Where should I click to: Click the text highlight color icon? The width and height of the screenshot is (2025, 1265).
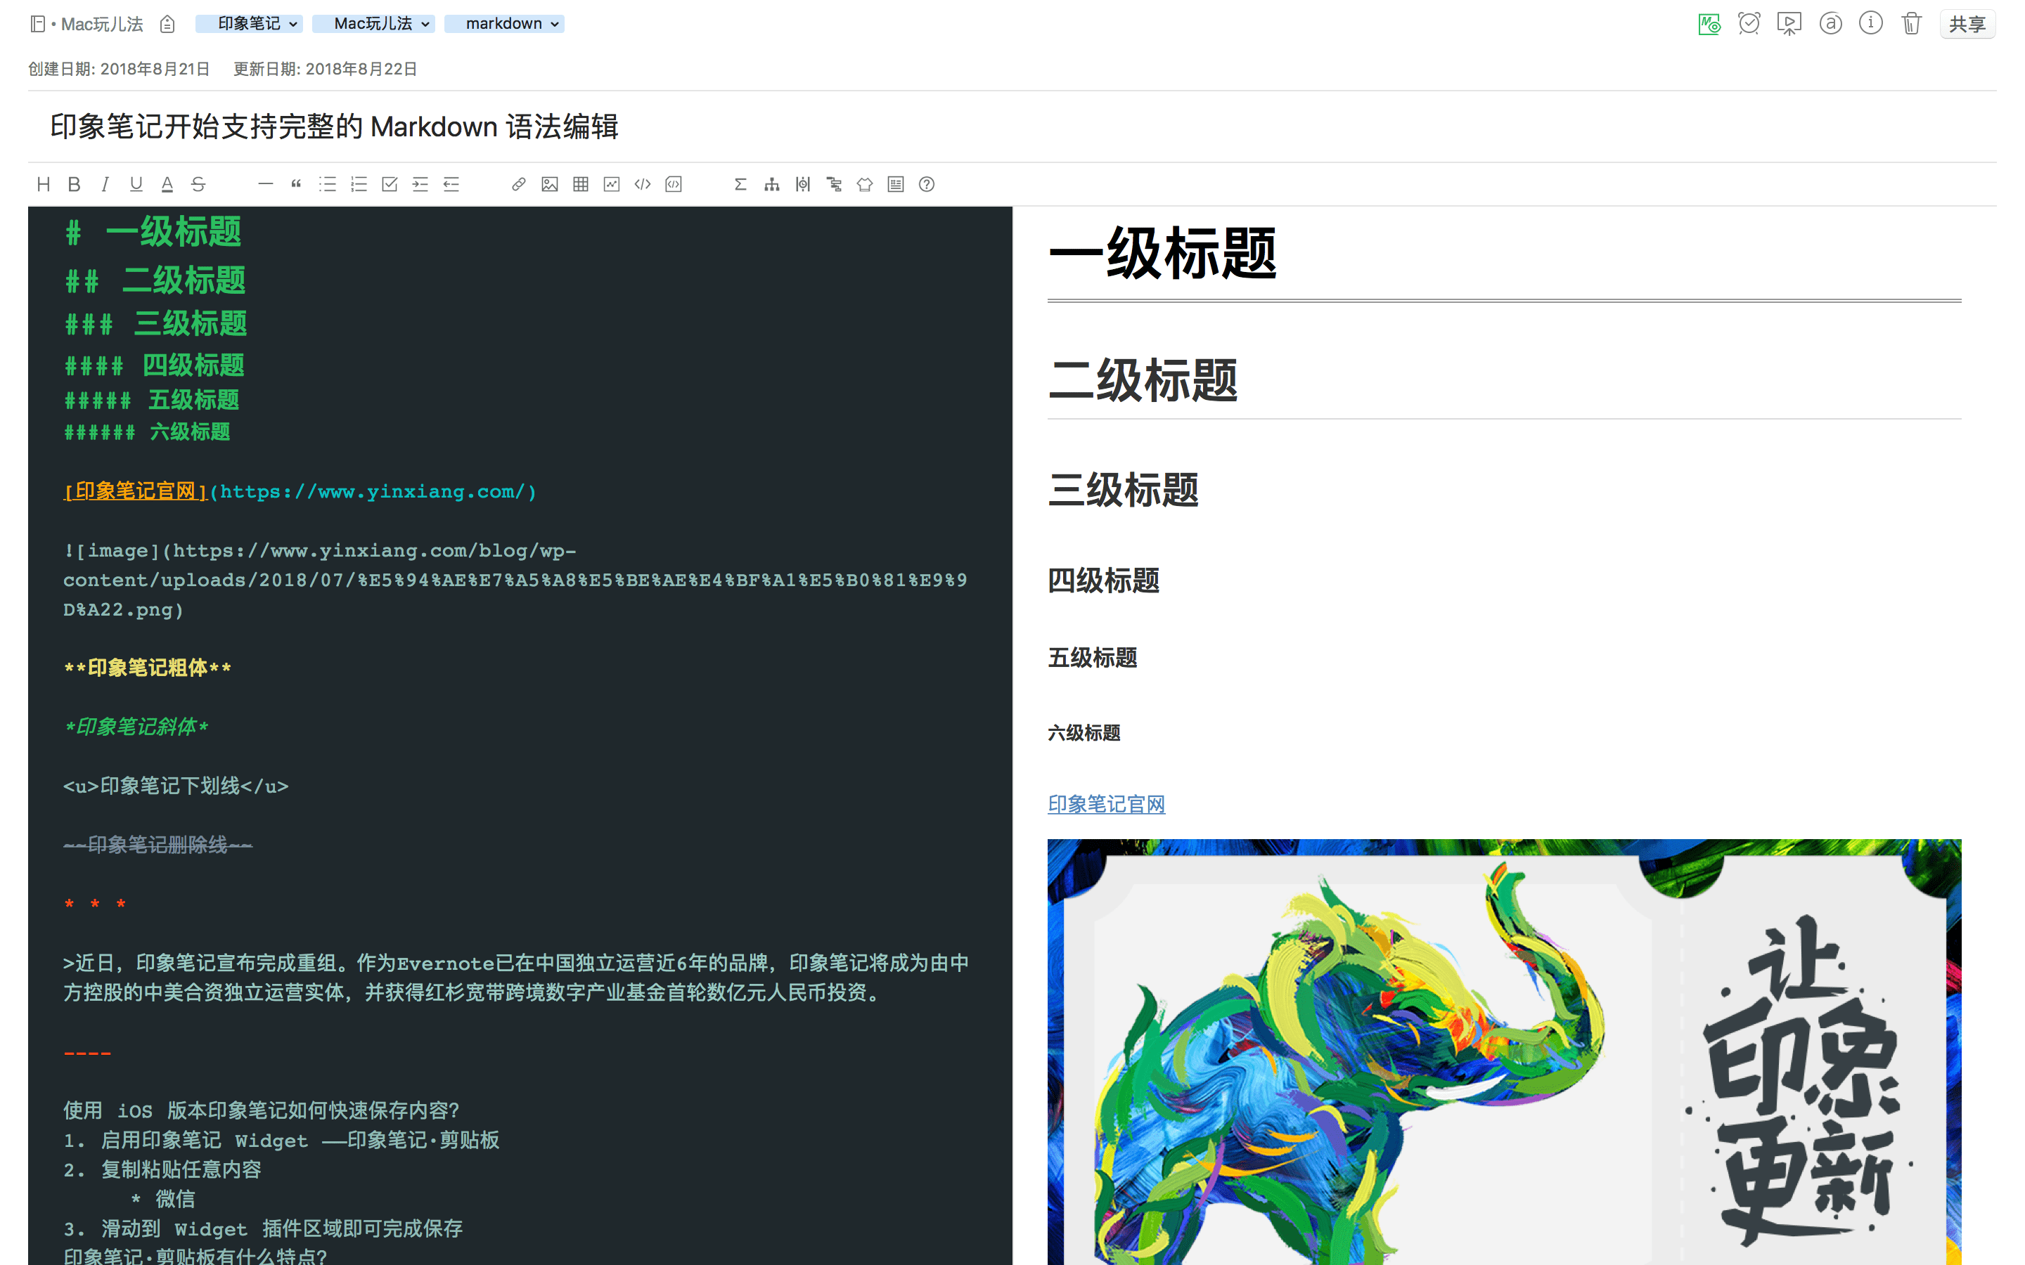(x=167, y=184)
